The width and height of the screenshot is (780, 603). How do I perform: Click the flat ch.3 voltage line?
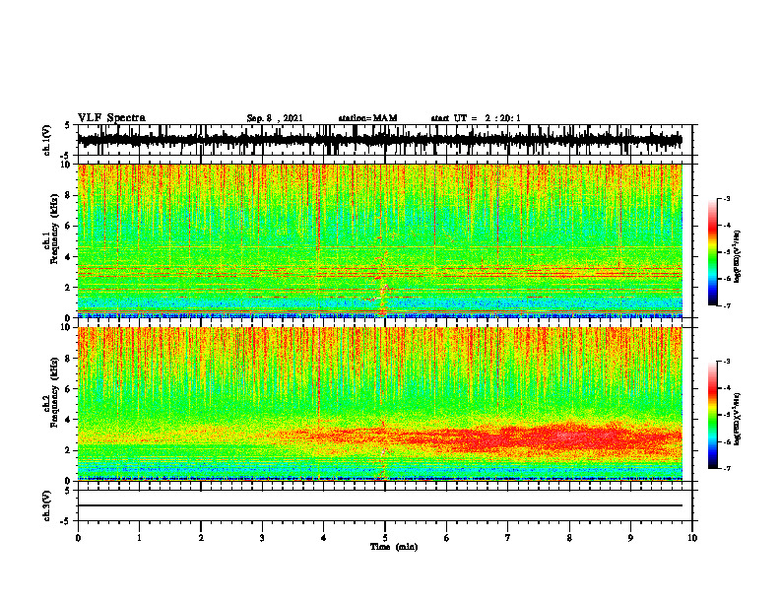pos(379,505)
